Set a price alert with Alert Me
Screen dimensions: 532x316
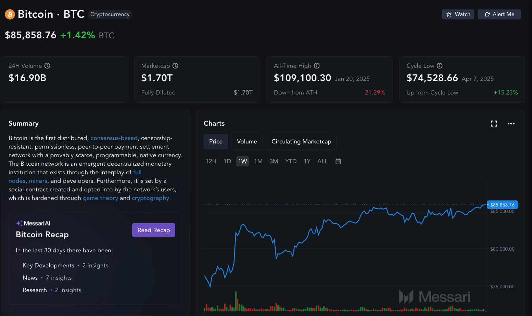(499, 14)
